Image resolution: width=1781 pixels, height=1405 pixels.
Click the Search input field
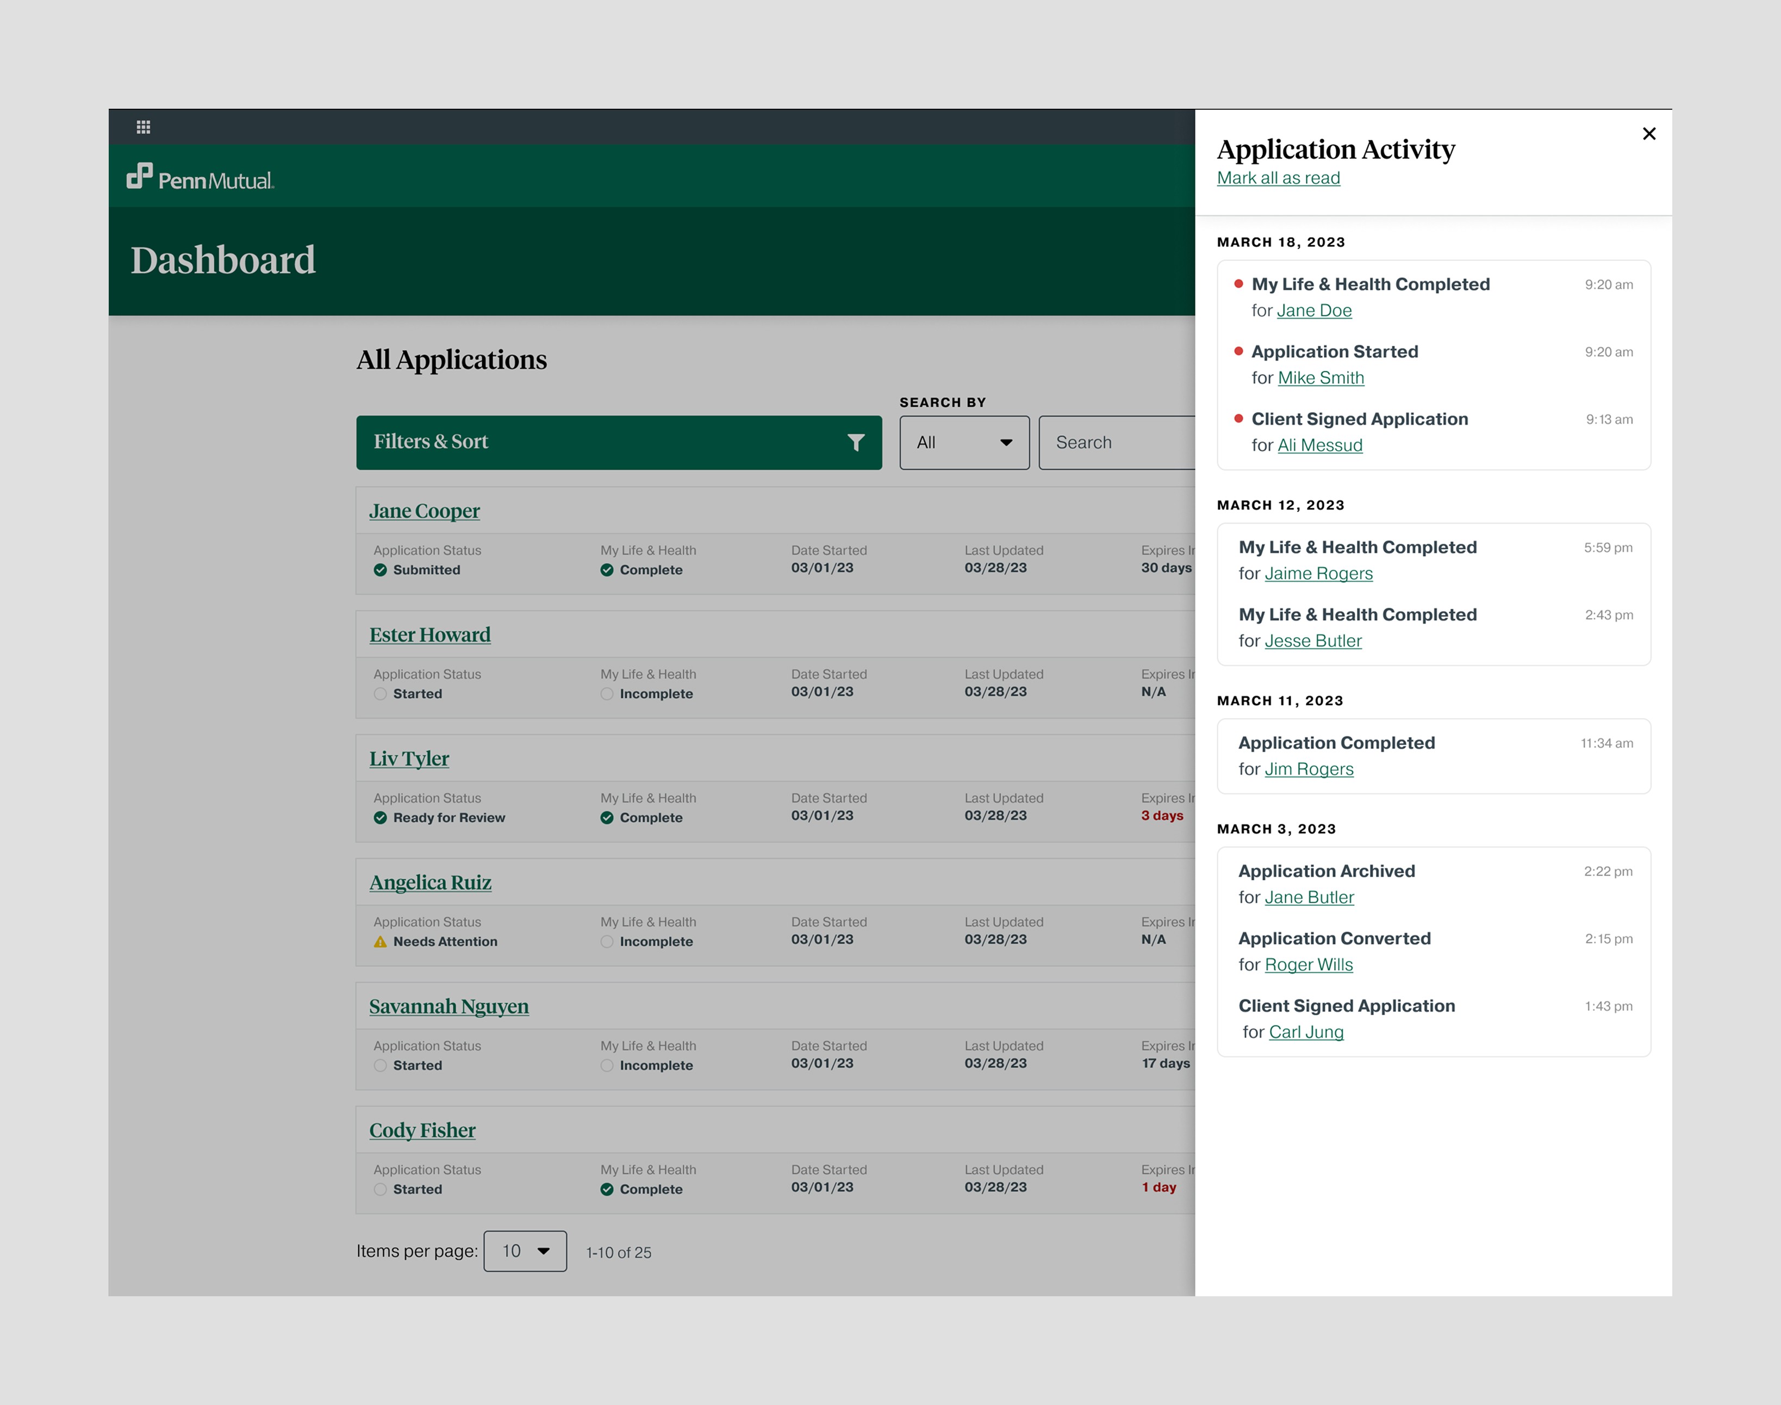1117,443
